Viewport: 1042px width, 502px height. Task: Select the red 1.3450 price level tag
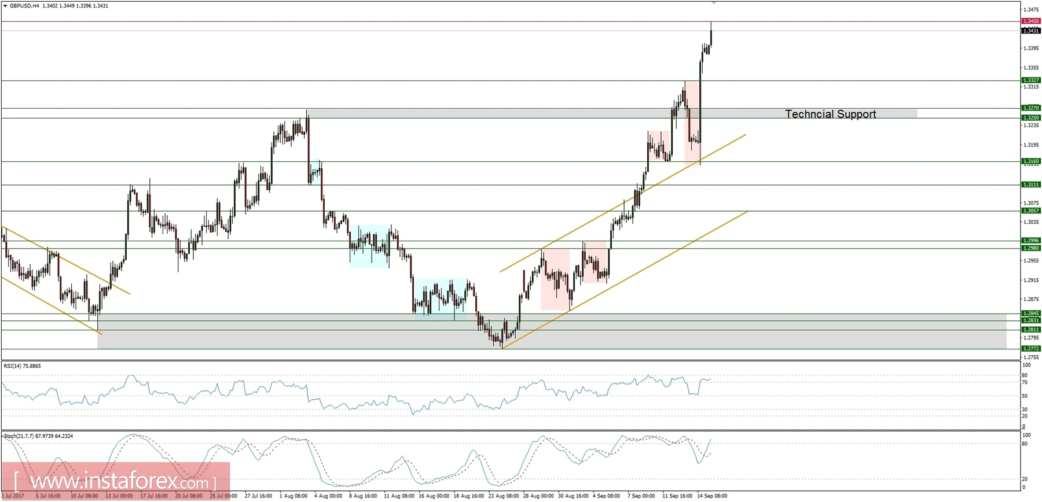pos(1031,21)
